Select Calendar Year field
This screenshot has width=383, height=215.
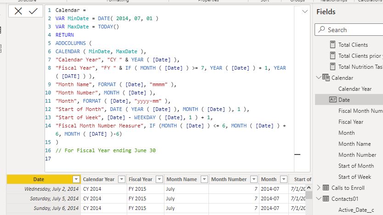(x=355, y=89)
